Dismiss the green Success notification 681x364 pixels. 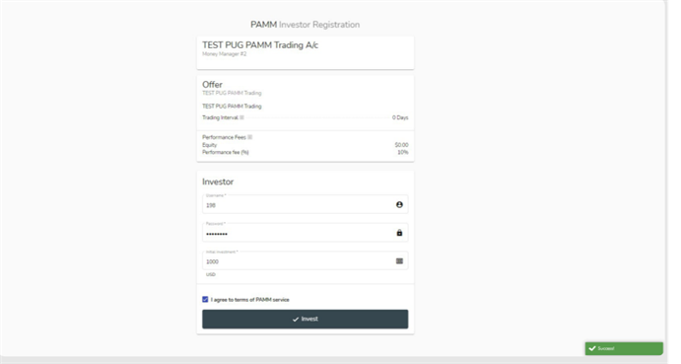[x=624, y=348]
